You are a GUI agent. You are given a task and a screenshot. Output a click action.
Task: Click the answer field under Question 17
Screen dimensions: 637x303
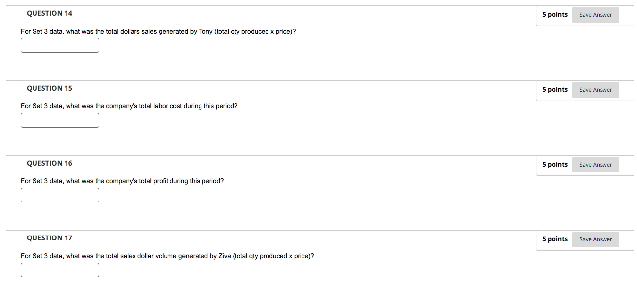click(x=60, y=269)
